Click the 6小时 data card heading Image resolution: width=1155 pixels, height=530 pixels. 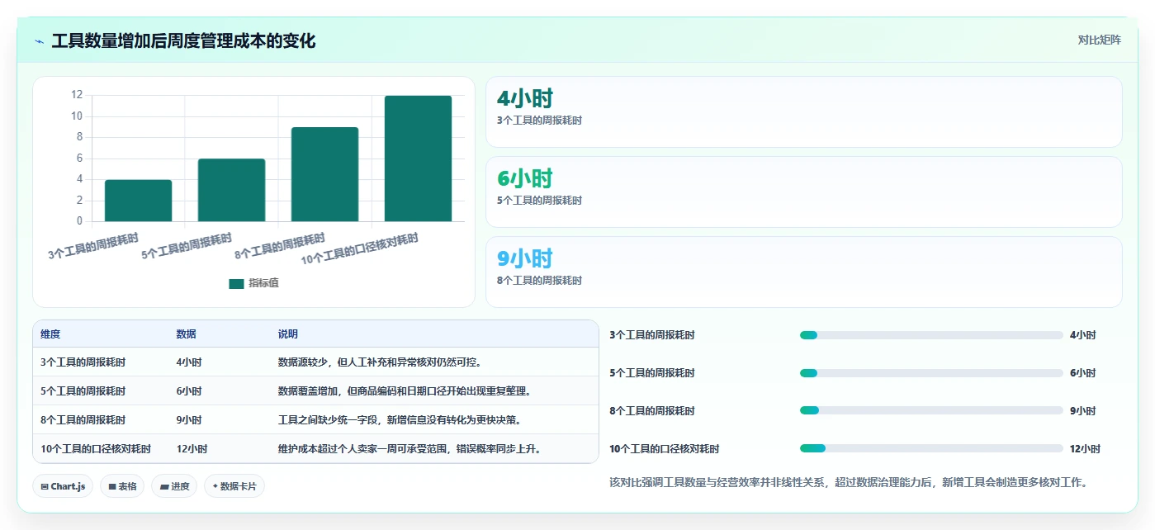coord(524,178)
